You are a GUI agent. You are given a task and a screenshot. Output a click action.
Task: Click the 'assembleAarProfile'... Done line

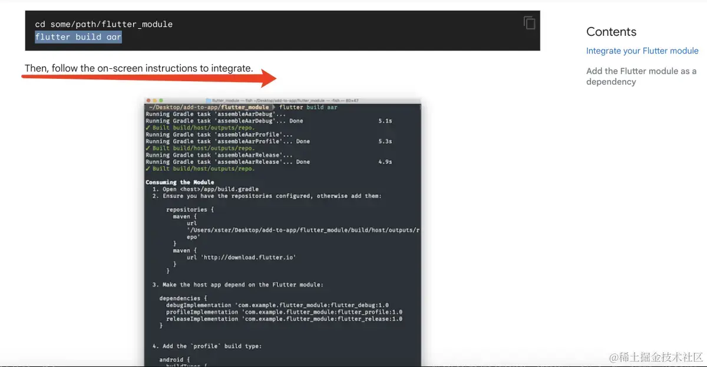(269, 141)
